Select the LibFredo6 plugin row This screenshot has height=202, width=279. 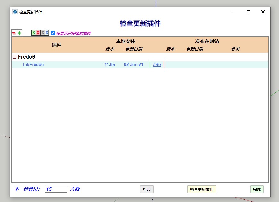tap(33, 65)
